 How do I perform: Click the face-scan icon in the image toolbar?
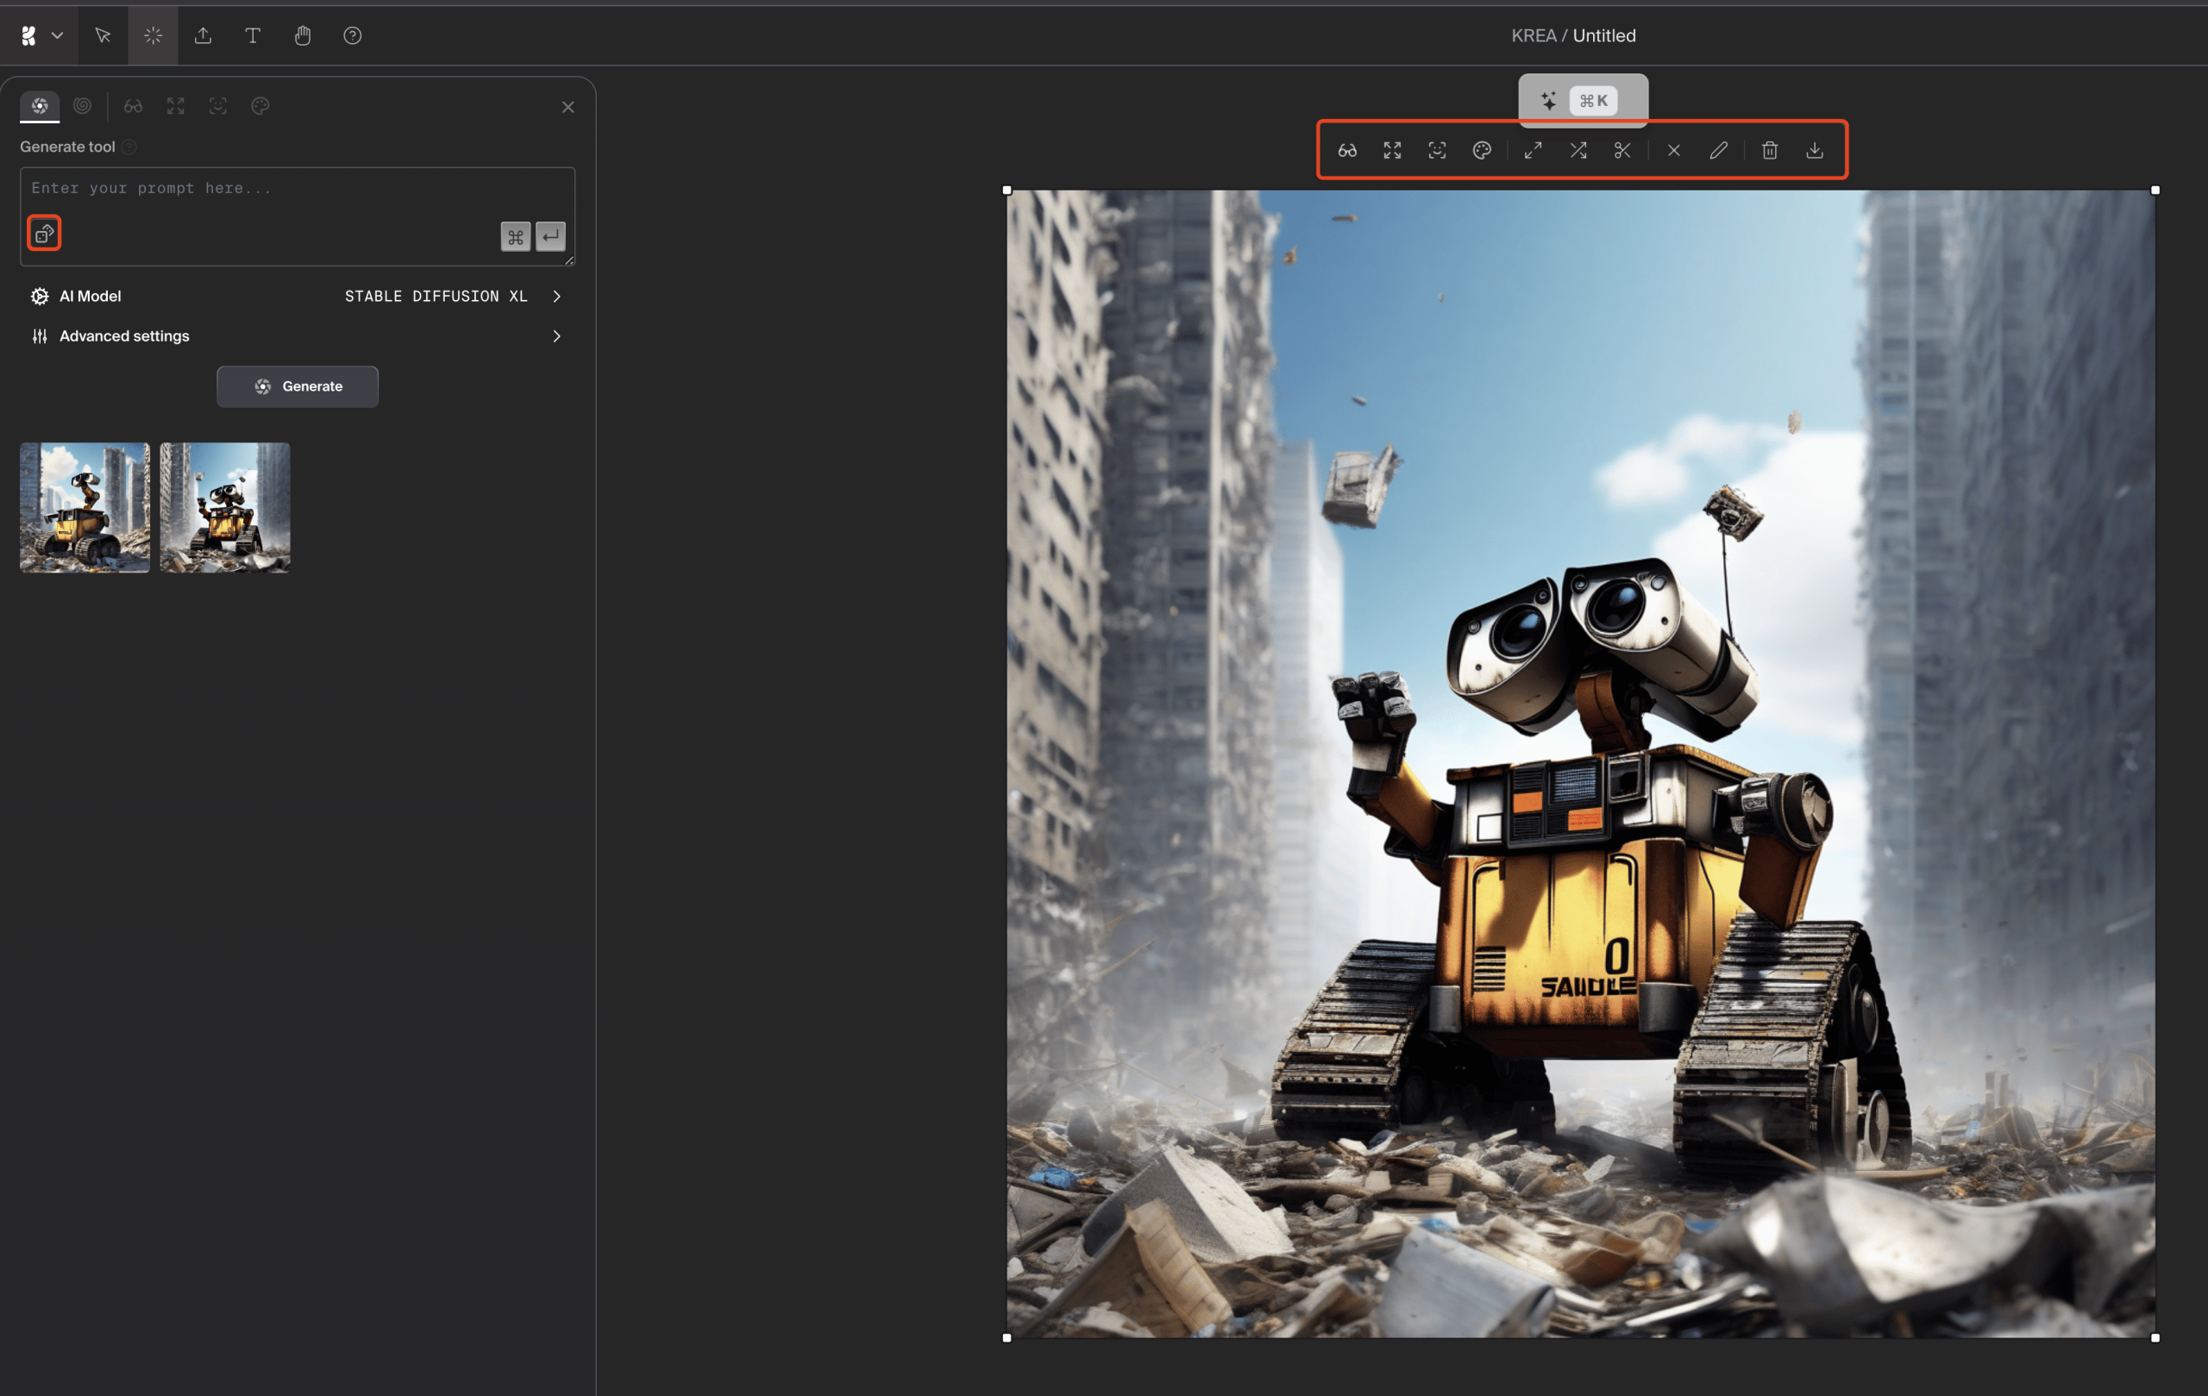1437,150
